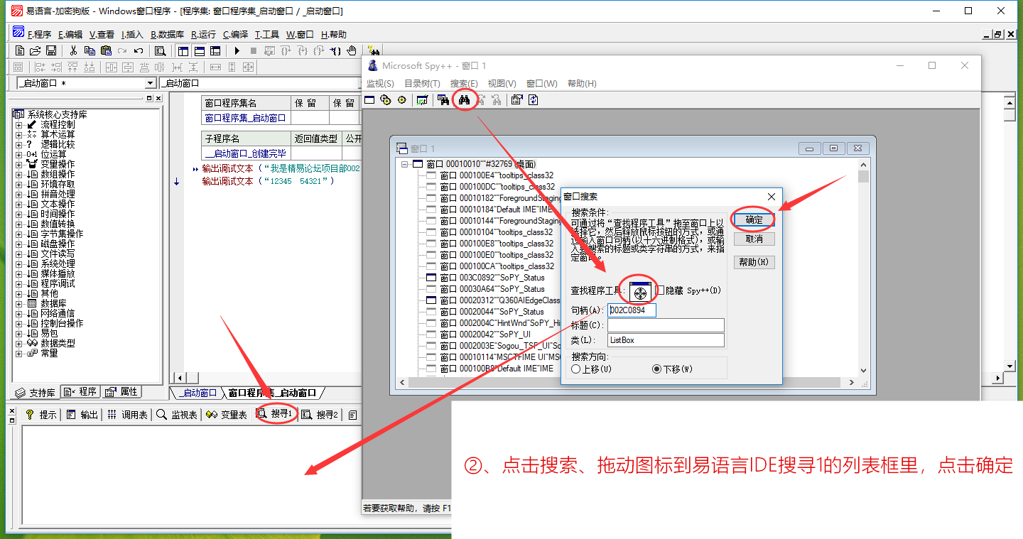Click the Save floppy disk icon
This screenshot has width=1023, height=539.
tap(51, 50)
